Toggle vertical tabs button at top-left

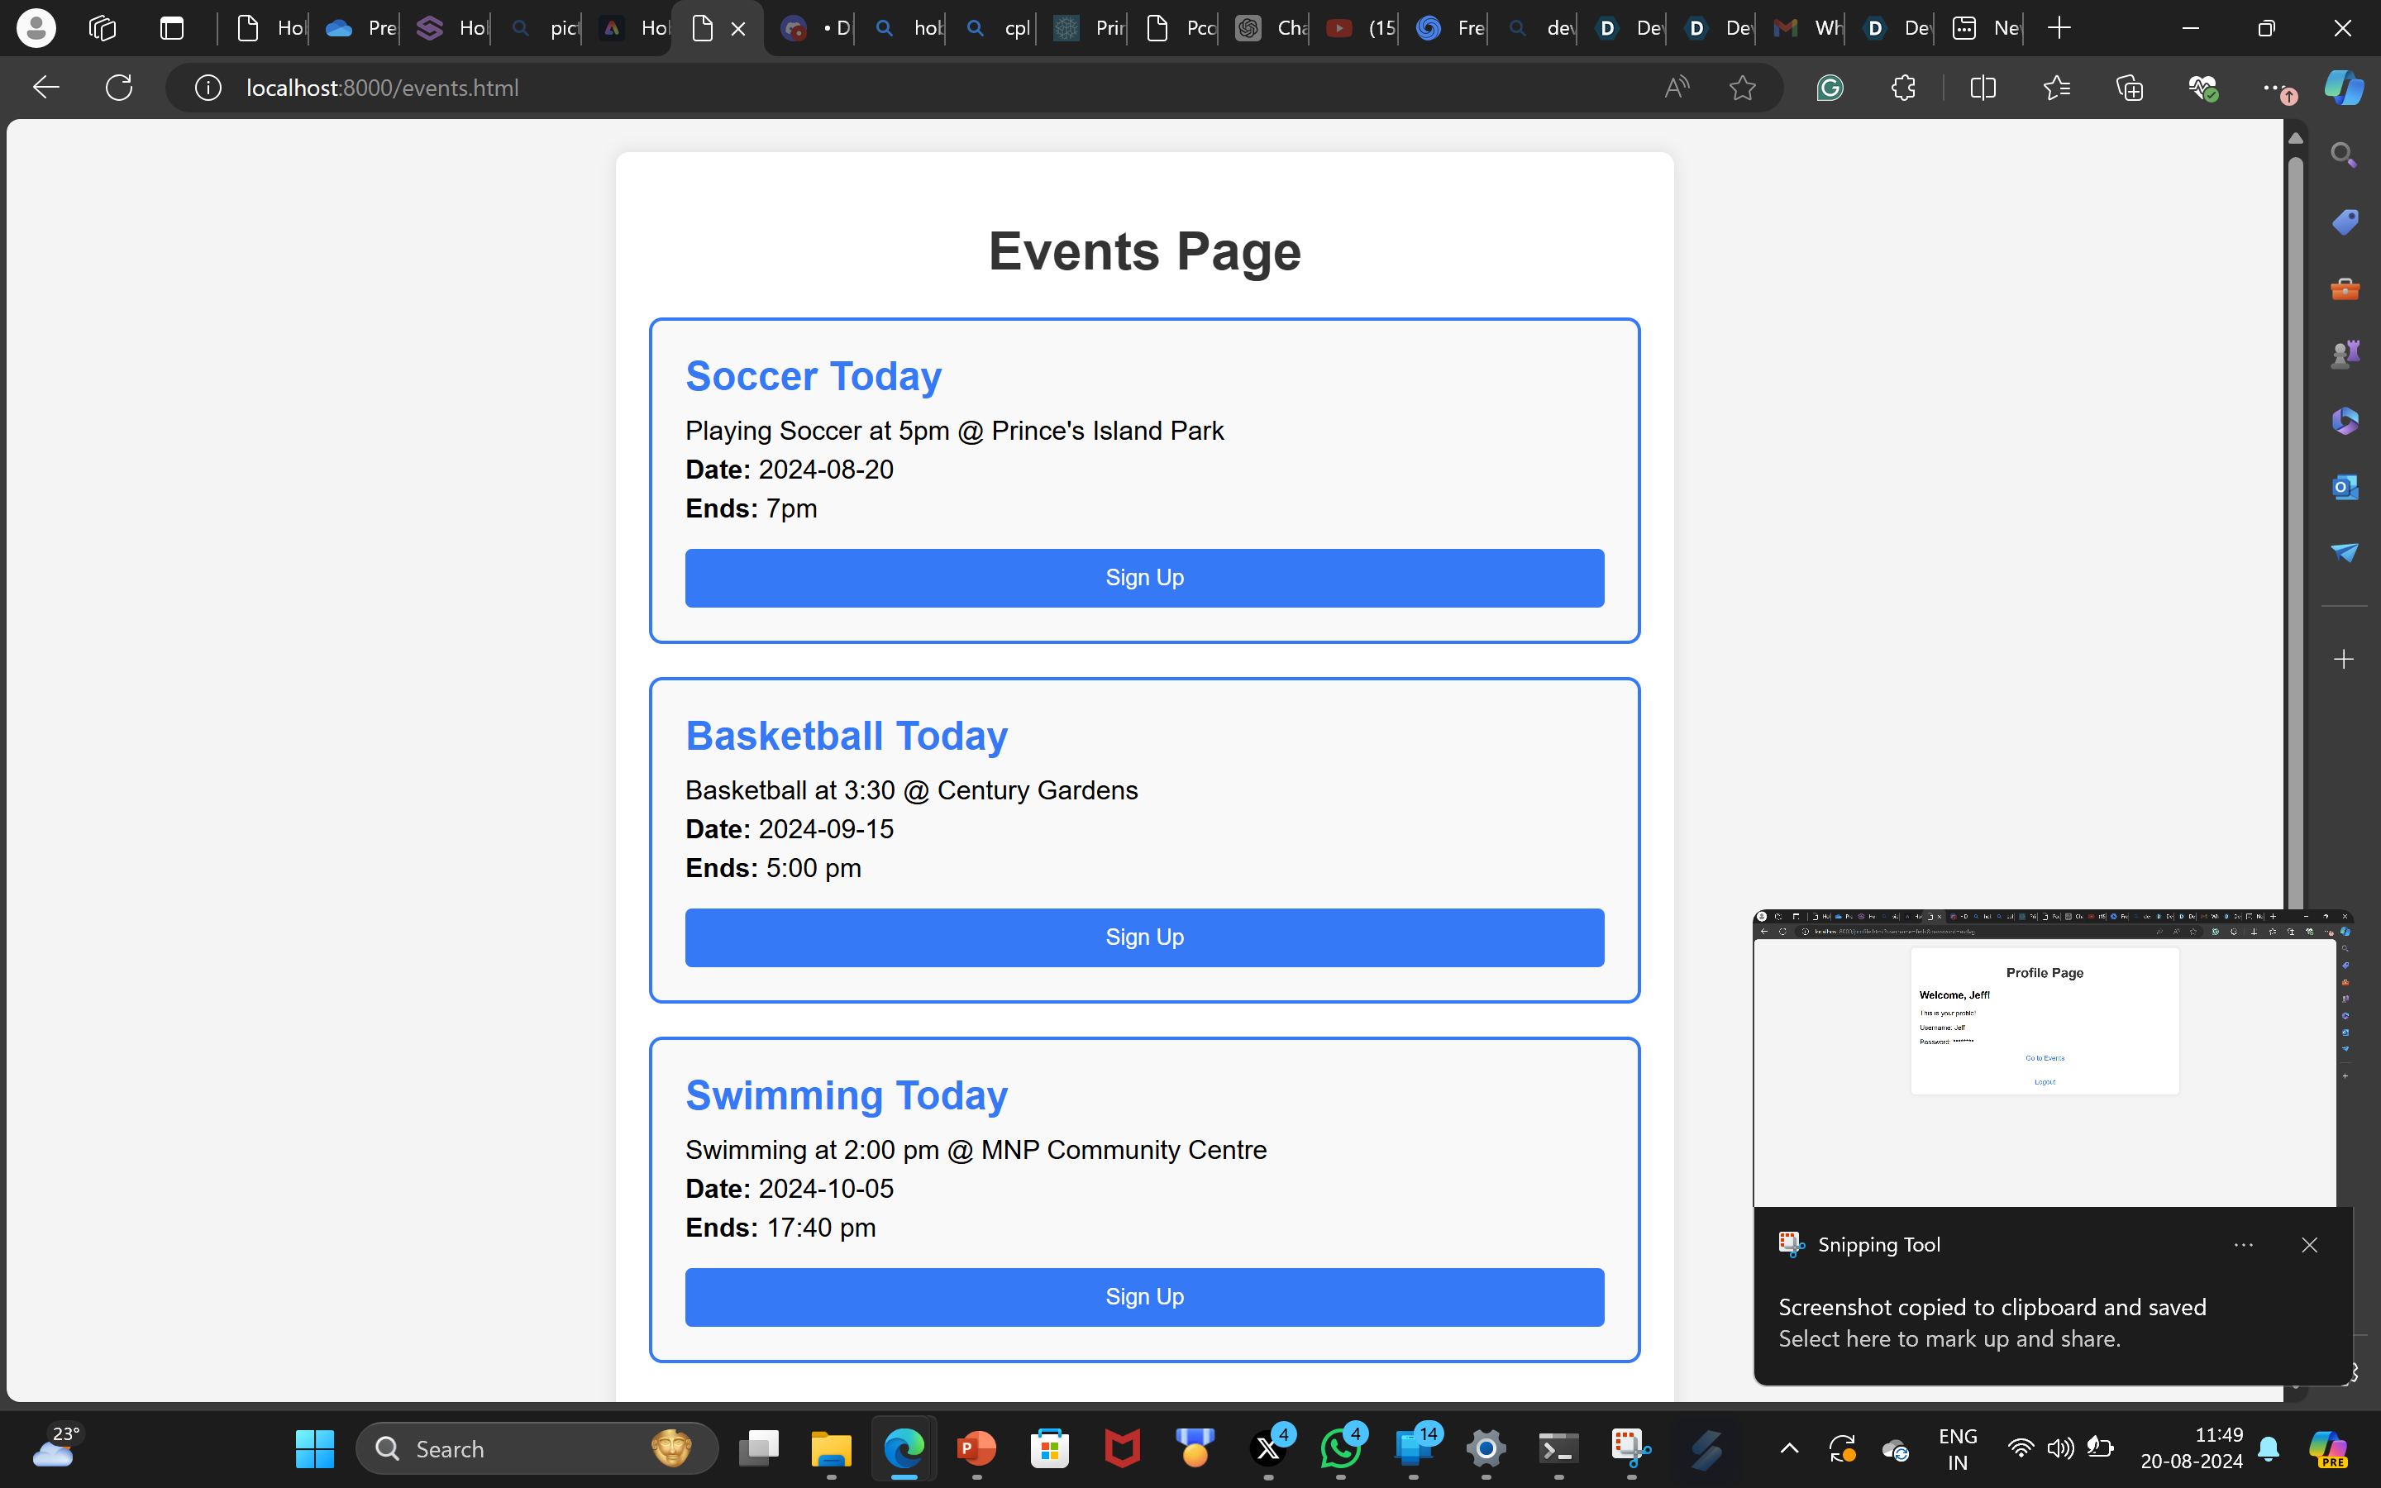coord(172,27)
